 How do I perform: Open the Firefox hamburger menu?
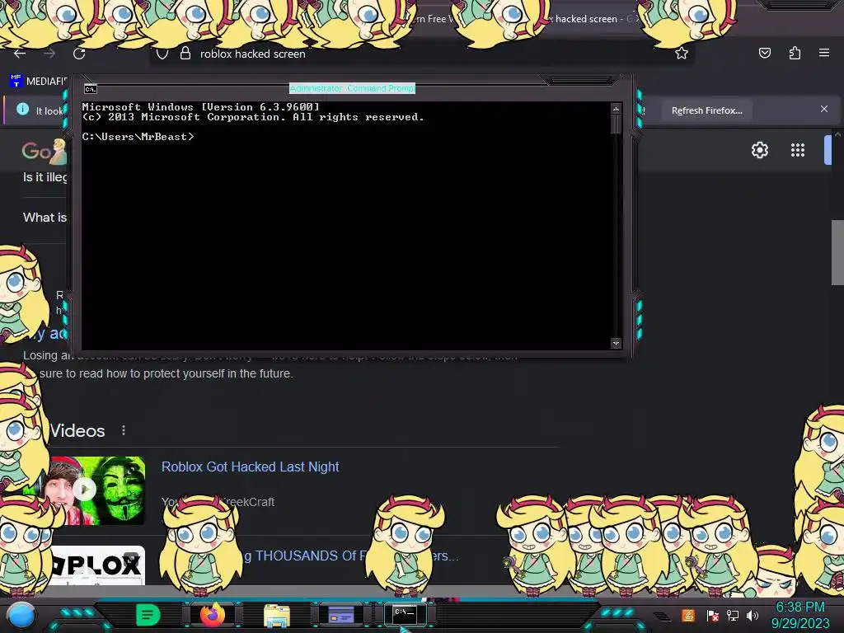[x=824, y=53]
